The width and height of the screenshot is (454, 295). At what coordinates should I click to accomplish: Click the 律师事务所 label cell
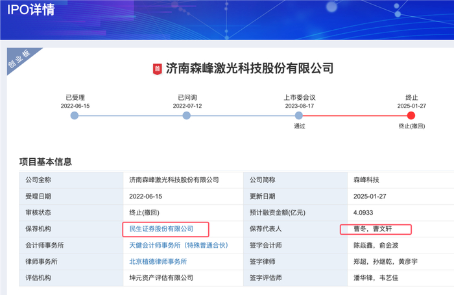[71, 262]
